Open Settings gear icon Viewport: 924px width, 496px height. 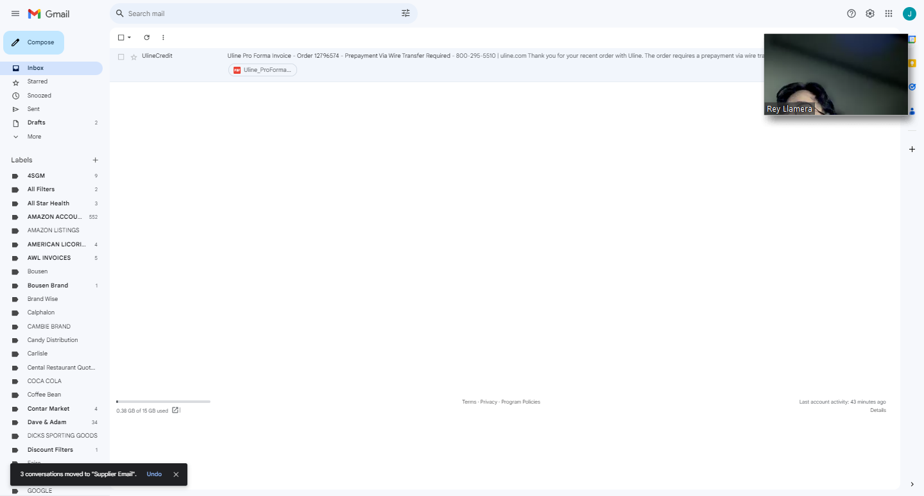click(870, 13)
